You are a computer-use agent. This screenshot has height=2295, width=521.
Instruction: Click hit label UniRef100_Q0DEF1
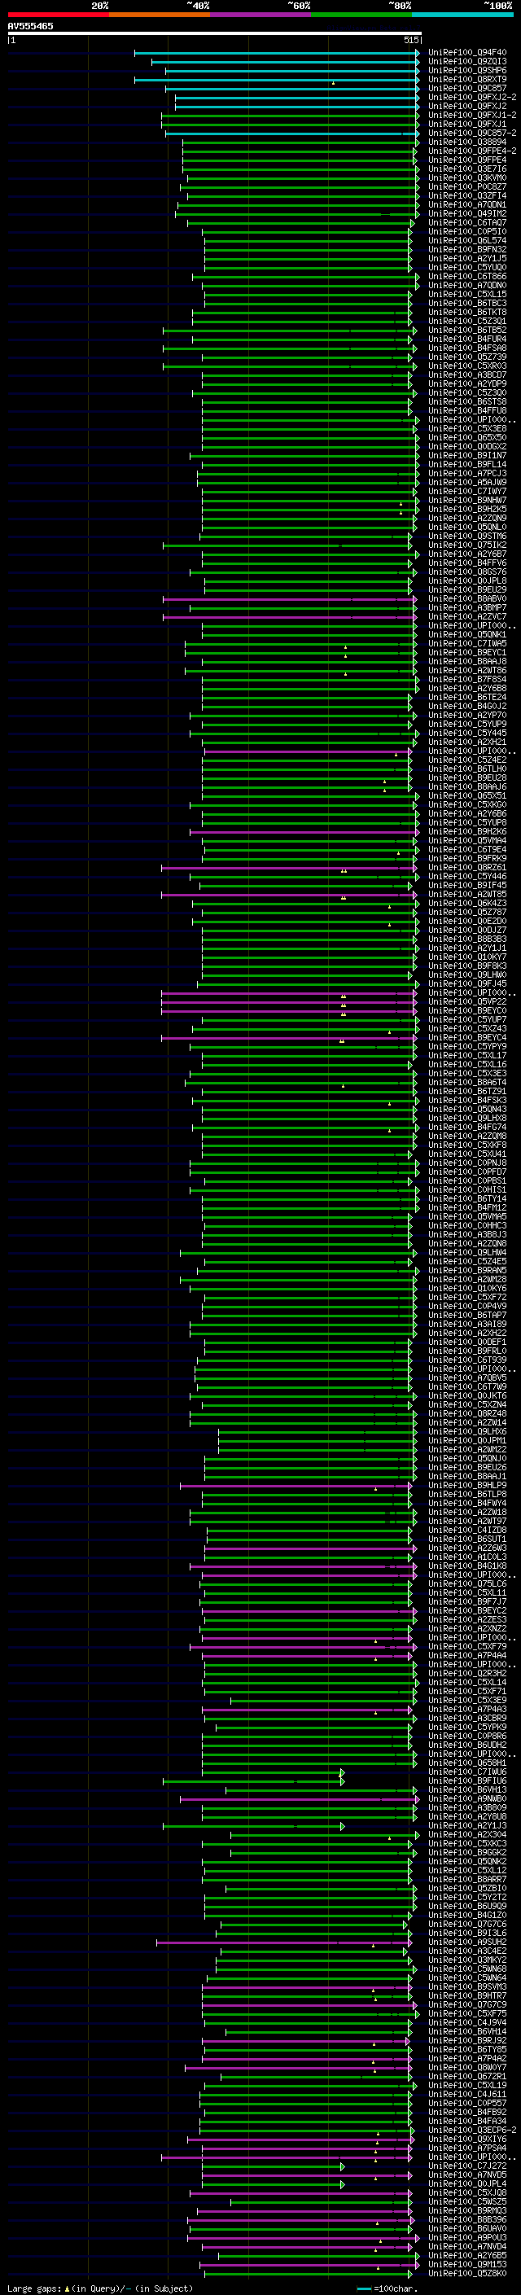(x=467, y=1342)
